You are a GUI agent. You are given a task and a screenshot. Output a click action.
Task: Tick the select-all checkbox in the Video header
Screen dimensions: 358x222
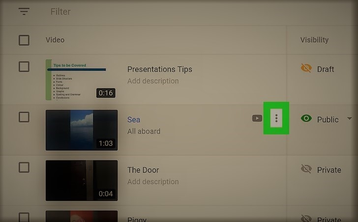[x=24, y=40]
